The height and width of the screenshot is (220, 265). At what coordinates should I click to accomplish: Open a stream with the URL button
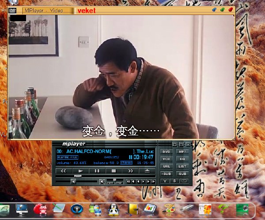click(167, 166)
